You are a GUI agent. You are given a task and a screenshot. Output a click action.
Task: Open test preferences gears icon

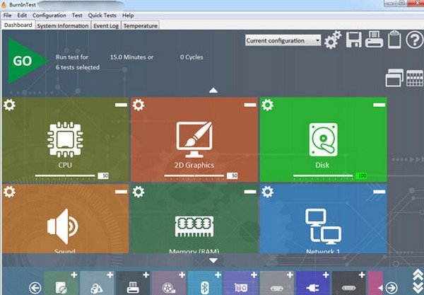tap(332, 40)
